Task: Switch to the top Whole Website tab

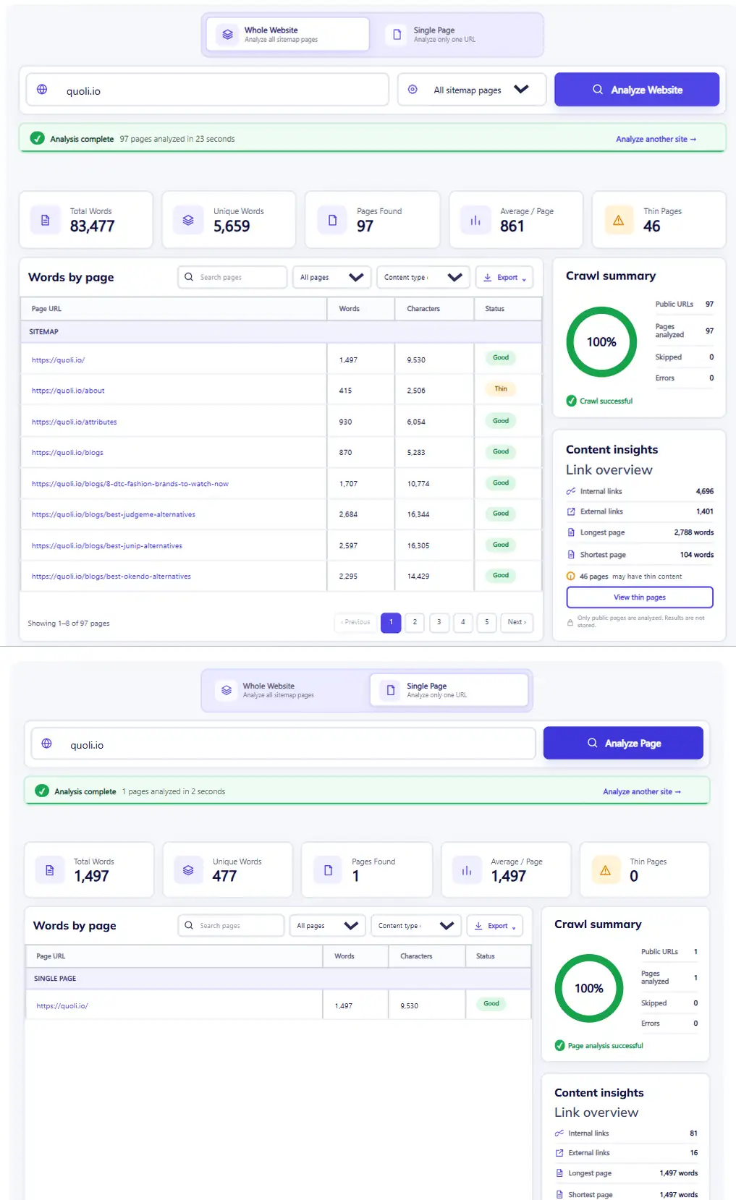Action: coord(287,35)
